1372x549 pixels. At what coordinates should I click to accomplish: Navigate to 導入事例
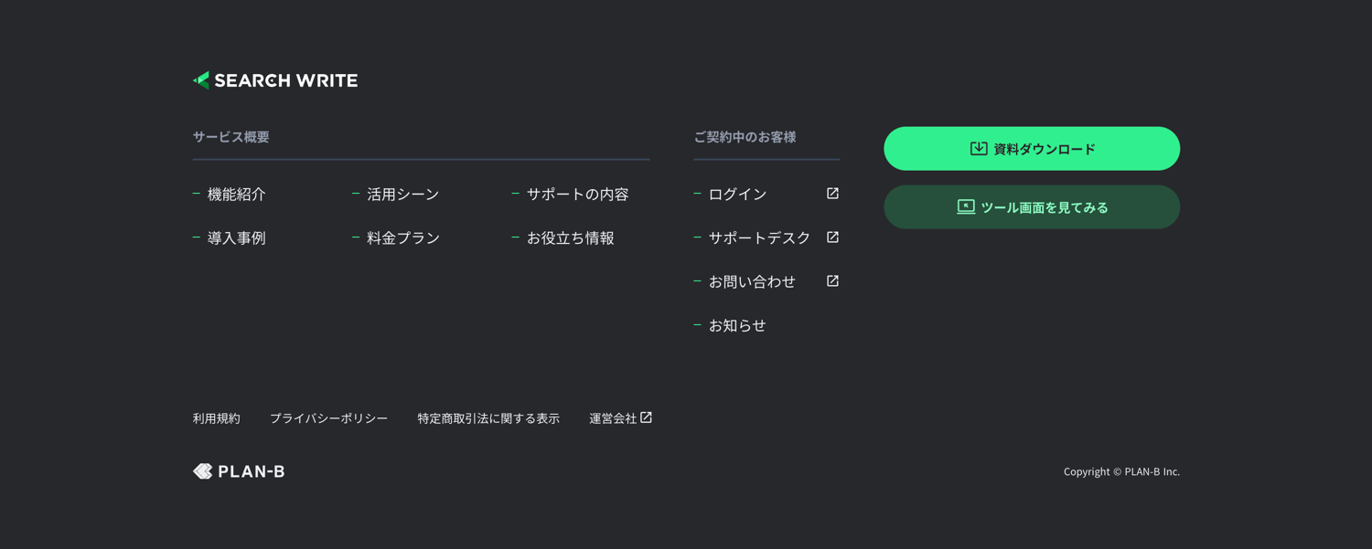(x=236, y=238)
